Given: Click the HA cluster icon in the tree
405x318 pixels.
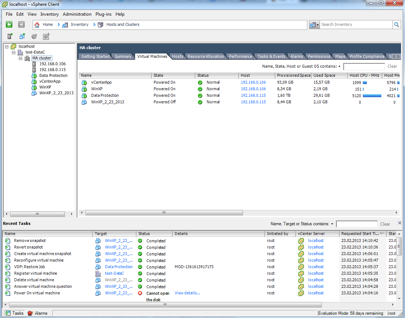Looking at the screenshot, I should tap(27, 58).
